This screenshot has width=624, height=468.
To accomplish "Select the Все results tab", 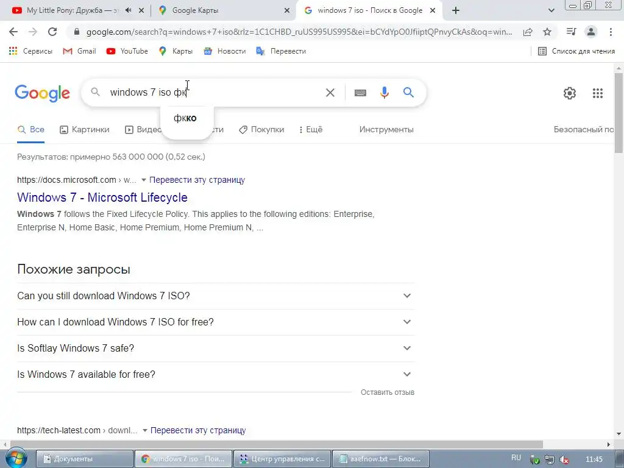I will 31,129.
